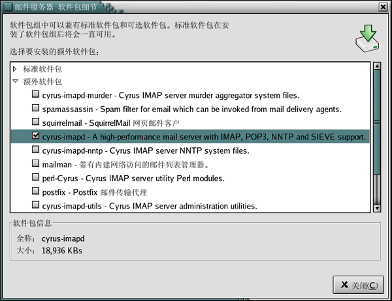Click the package list scrollbar thumb
This screenshot has width=392, height=301.
[377, 122]
